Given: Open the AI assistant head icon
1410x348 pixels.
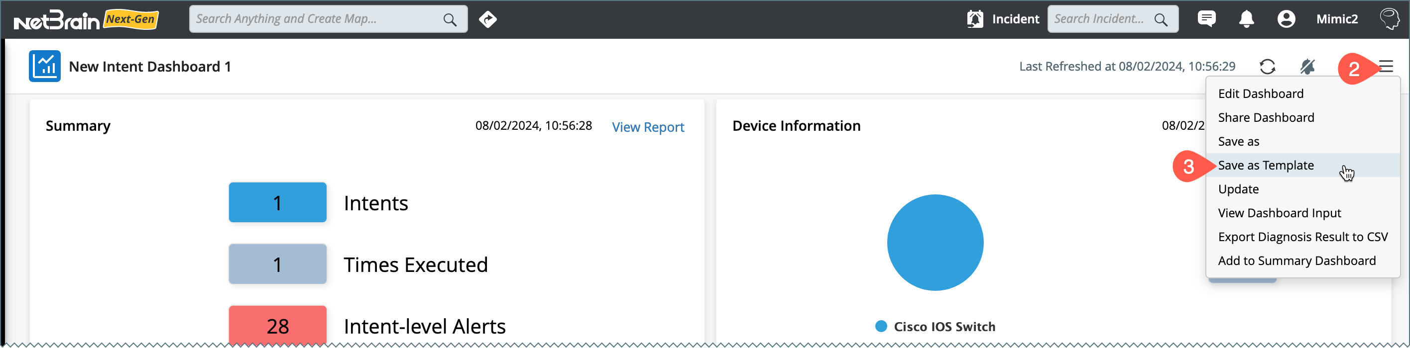Looking at the screenshot, I should point(1389,19).
